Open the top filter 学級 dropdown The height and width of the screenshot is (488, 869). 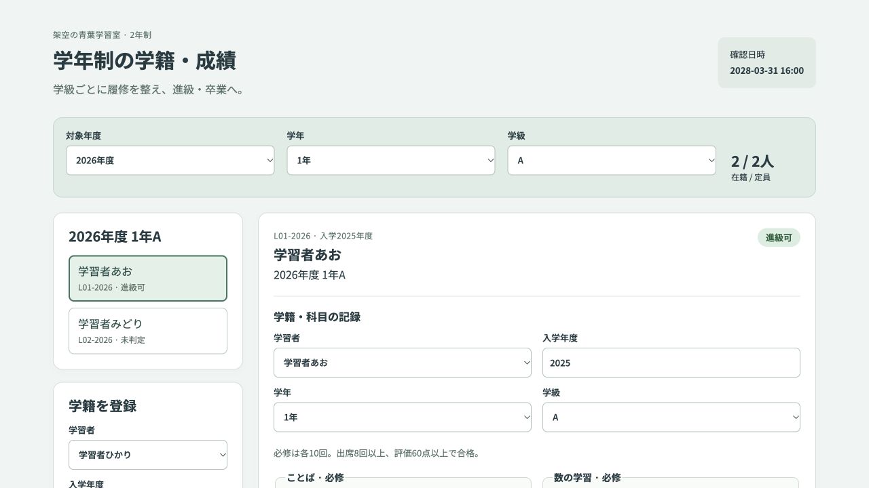[x=612, y=161]
